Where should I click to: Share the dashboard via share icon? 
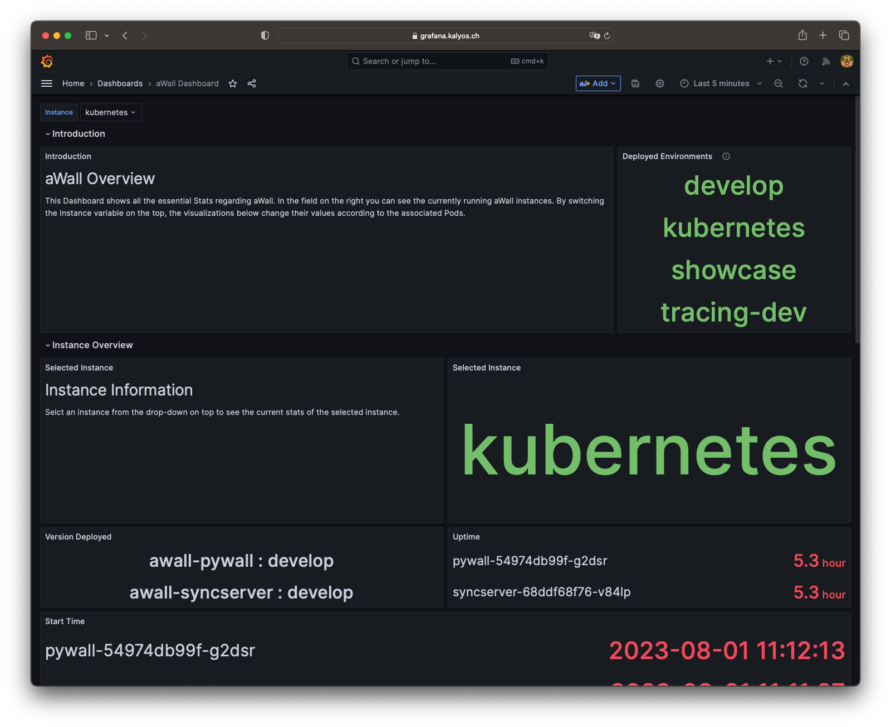252,83
